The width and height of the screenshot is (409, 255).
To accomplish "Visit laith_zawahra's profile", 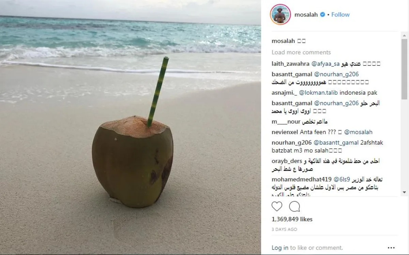I will coord(291,64).
